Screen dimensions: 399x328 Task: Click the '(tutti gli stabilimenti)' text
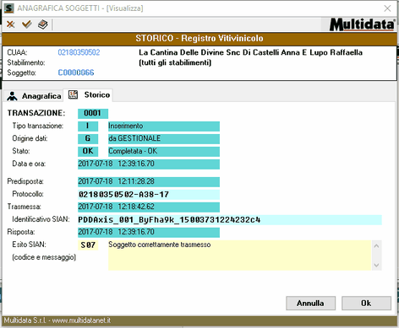coord(175,62)
